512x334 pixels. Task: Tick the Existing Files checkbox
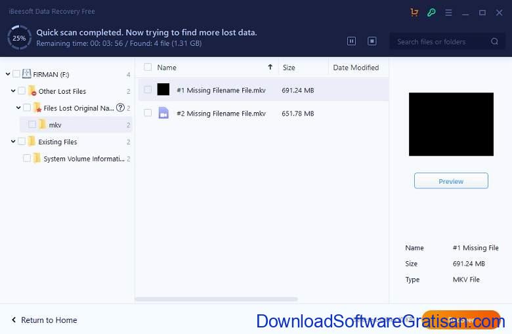tap(22, 141)
